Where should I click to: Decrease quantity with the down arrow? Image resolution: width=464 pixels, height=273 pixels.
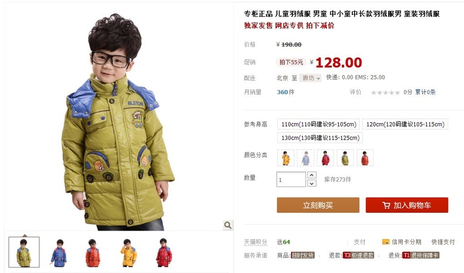312,183
